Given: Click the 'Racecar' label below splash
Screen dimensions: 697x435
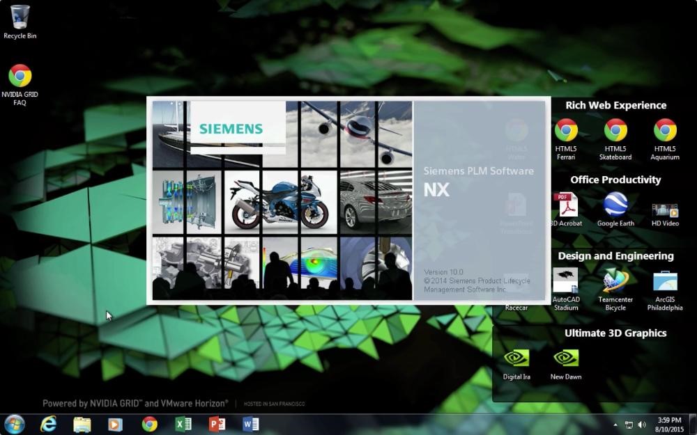Looking at the screenshot, I should pos(516,308).
